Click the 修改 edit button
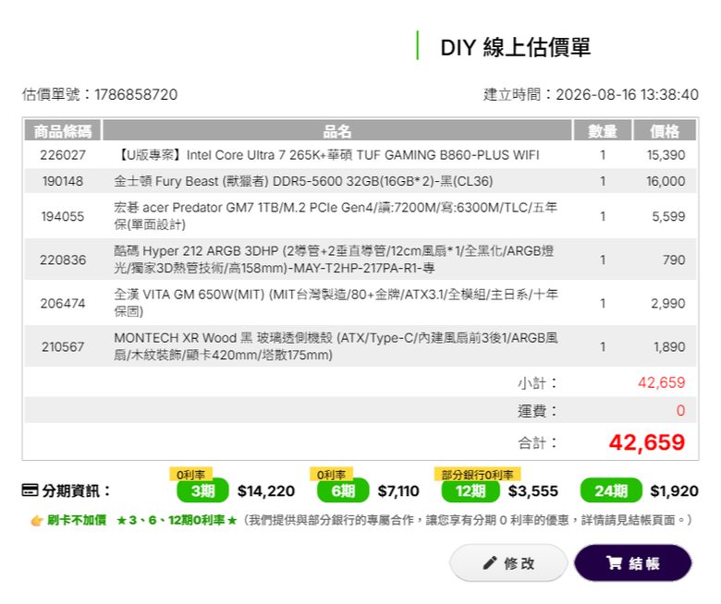The image size is (721, 604). [508, 563]
